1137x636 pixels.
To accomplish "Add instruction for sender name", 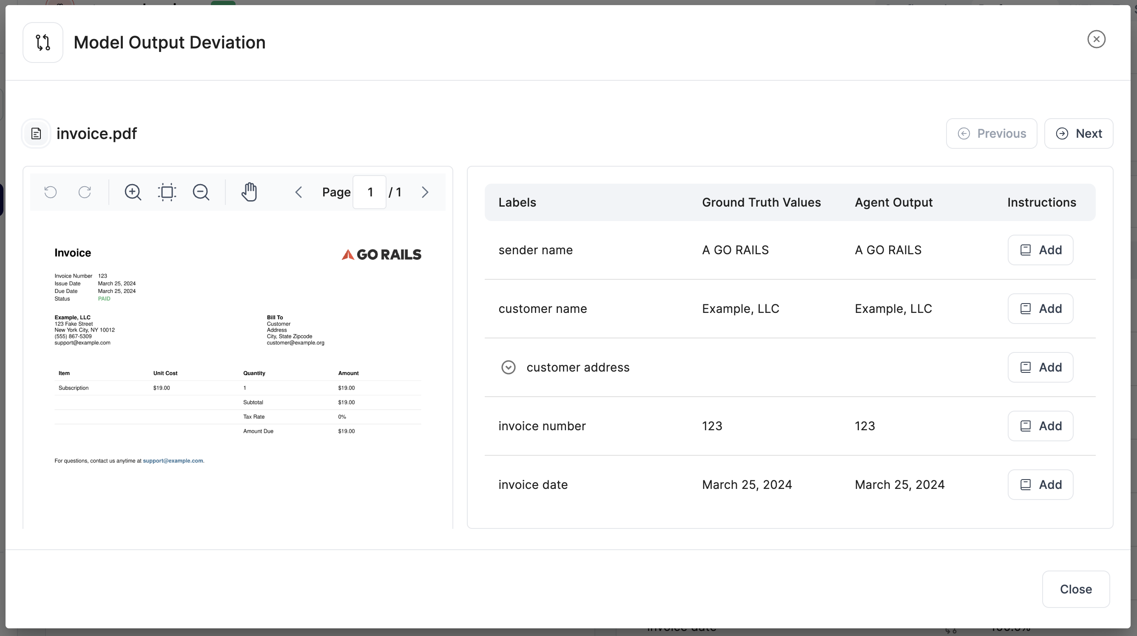I will 1040,250.
